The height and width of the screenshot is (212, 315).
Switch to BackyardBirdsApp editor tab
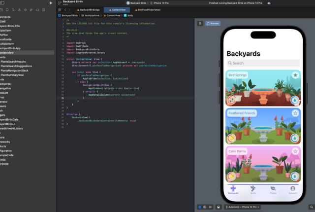click(88, 10)
